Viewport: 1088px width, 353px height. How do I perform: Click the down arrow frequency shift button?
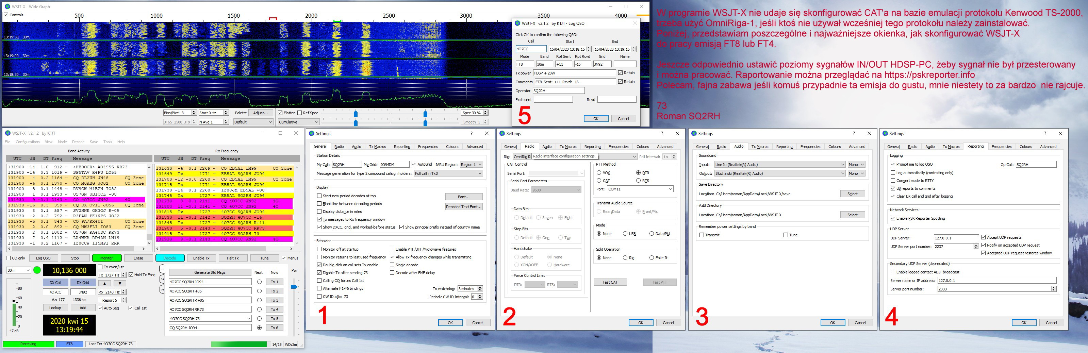pyautogui.click(x=120, y=283)
